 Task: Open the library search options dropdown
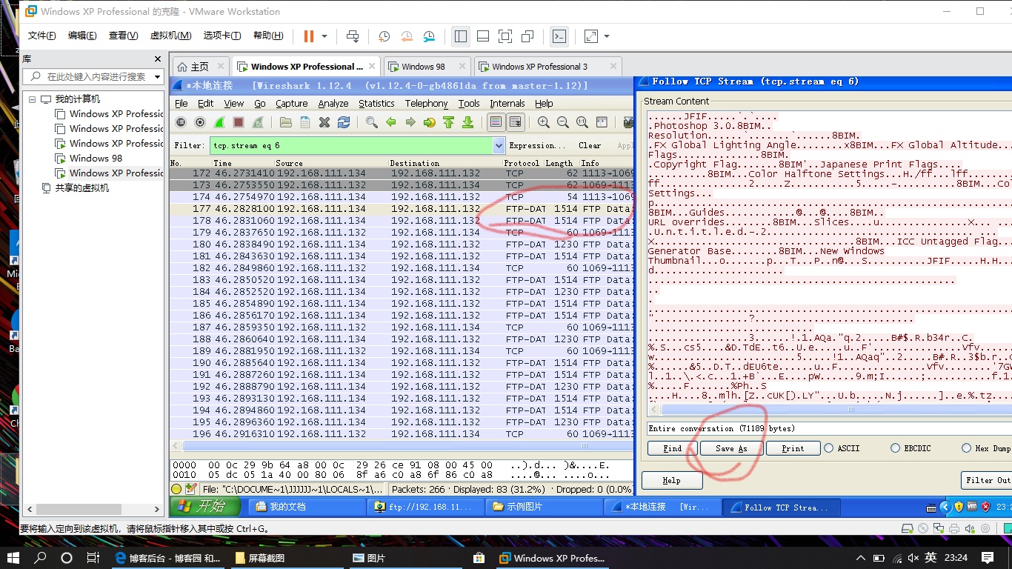pos(157,76)
